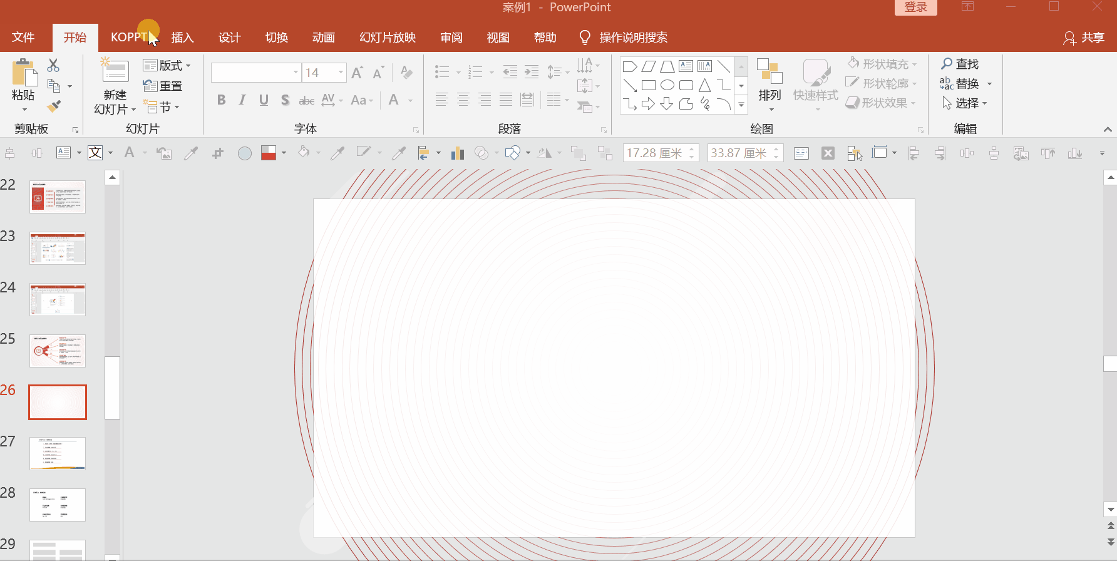Viewport: 1117px width, 561px height.
Task: Toggle align text right
Action: pyautogui.click(x=485, y=100)
